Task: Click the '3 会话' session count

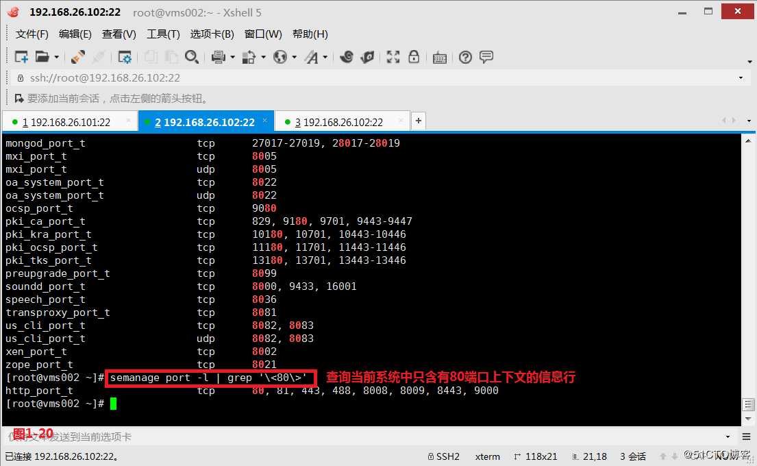Action: (x=633, y=456)
